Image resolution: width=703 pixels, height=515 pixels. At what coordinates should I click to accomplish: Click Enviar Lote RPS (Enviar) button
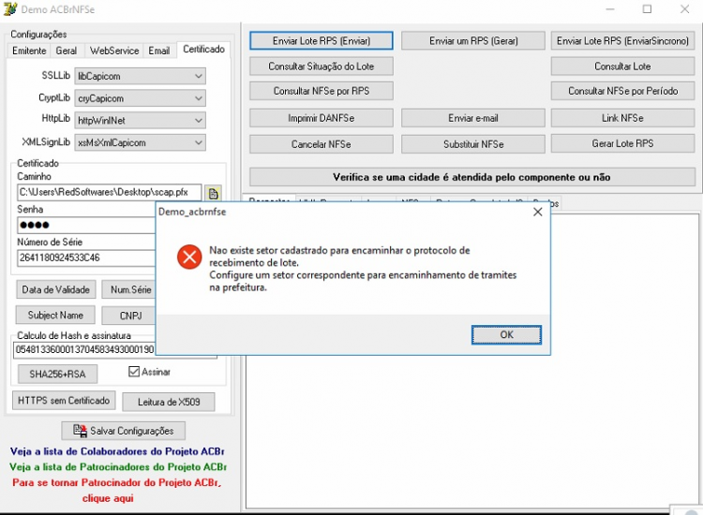322,41
